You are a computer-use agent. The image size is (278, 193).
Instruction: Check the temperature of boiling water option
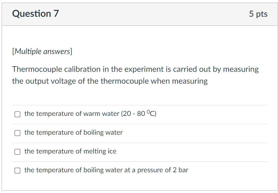pos(17,133)
